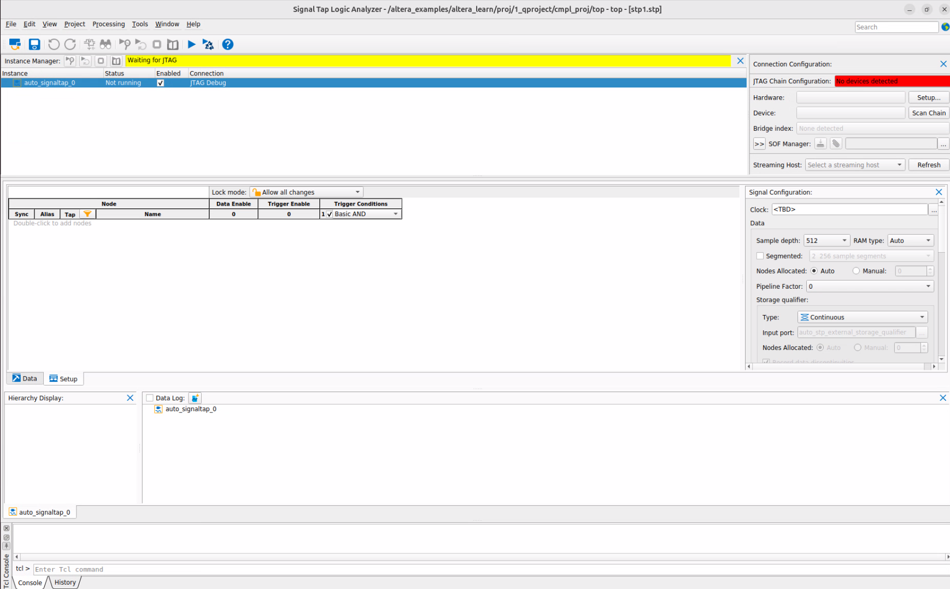The width and height of the screenshot is (950, 589).
Task: Browse for clock with the ... button
Action: pos(934,209)
